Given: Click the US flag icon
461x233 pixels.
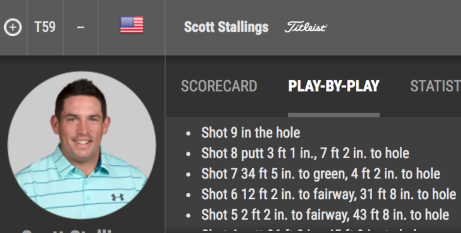Looking at the screenshot, I should click(x=131, y=25).
